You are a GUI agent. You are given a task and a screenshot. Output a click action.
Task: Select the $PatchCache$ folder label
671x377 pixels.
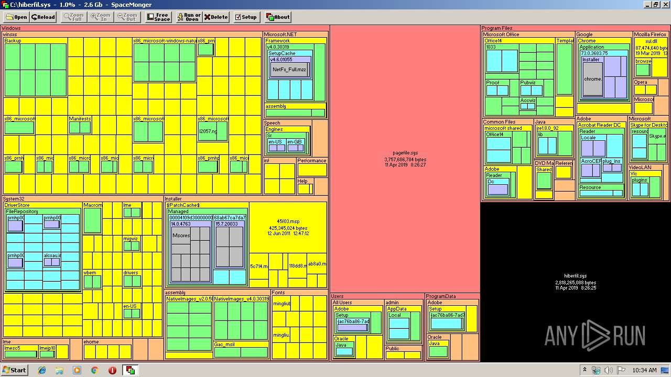pos(183,205)
